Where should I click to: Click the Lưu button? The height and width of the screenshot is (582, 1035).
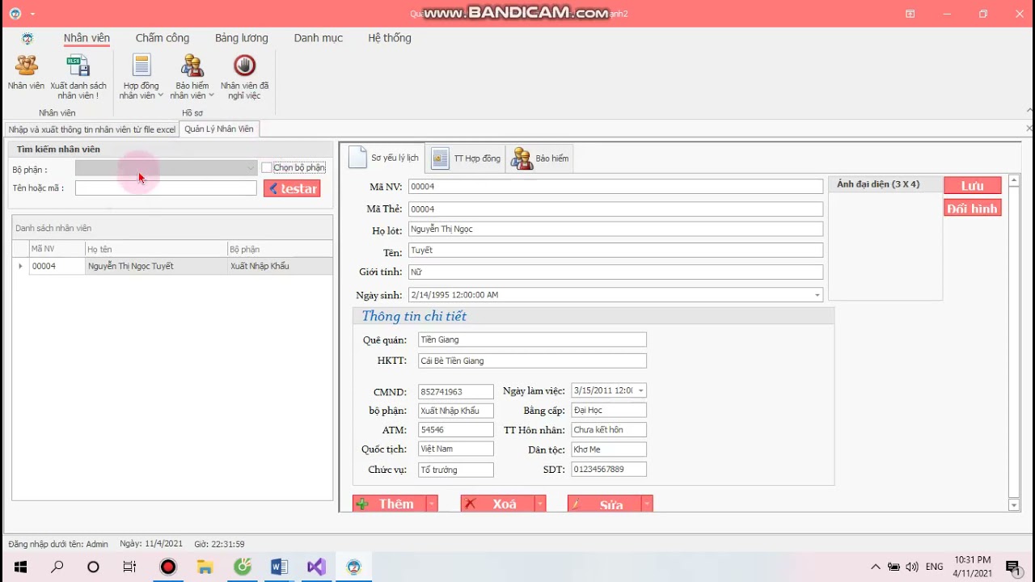click(x=973, y=186)
